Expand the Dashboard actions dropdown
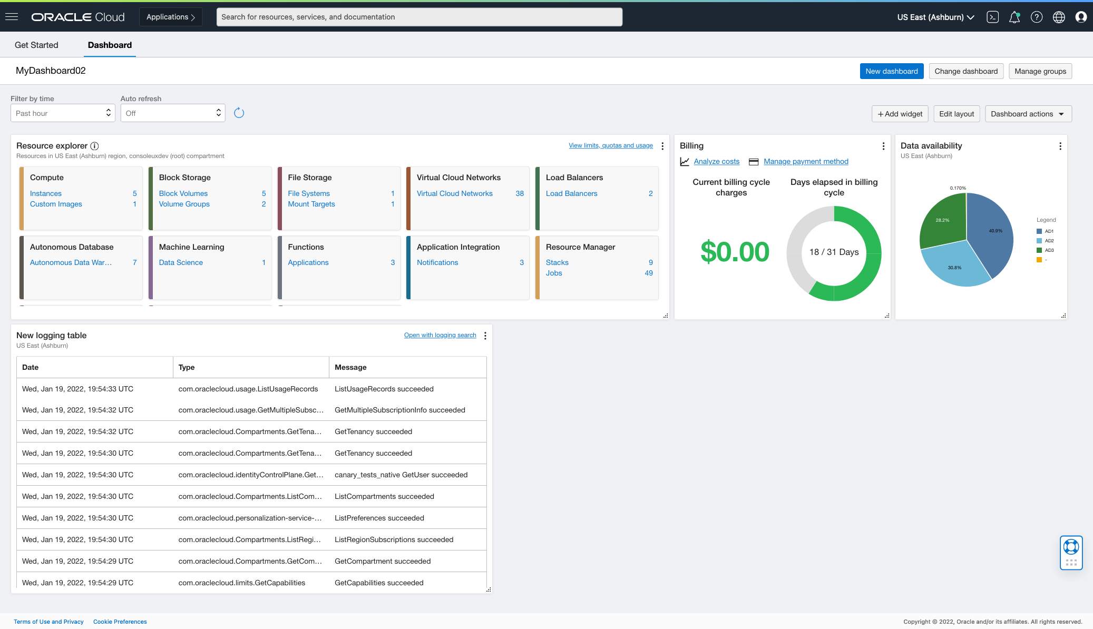 (x=1027, y=113)
